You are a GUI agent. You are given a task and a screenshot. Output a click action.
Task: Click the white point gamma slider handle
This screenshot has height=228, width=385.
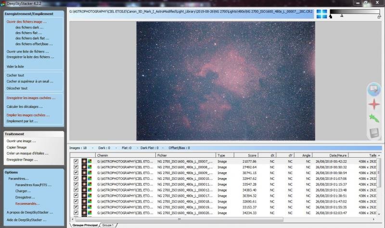tap(379, 16)
